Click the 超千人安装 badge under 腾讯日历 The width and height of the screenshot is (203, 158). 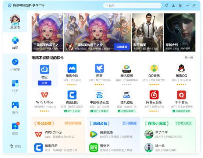tap(72, 111)
